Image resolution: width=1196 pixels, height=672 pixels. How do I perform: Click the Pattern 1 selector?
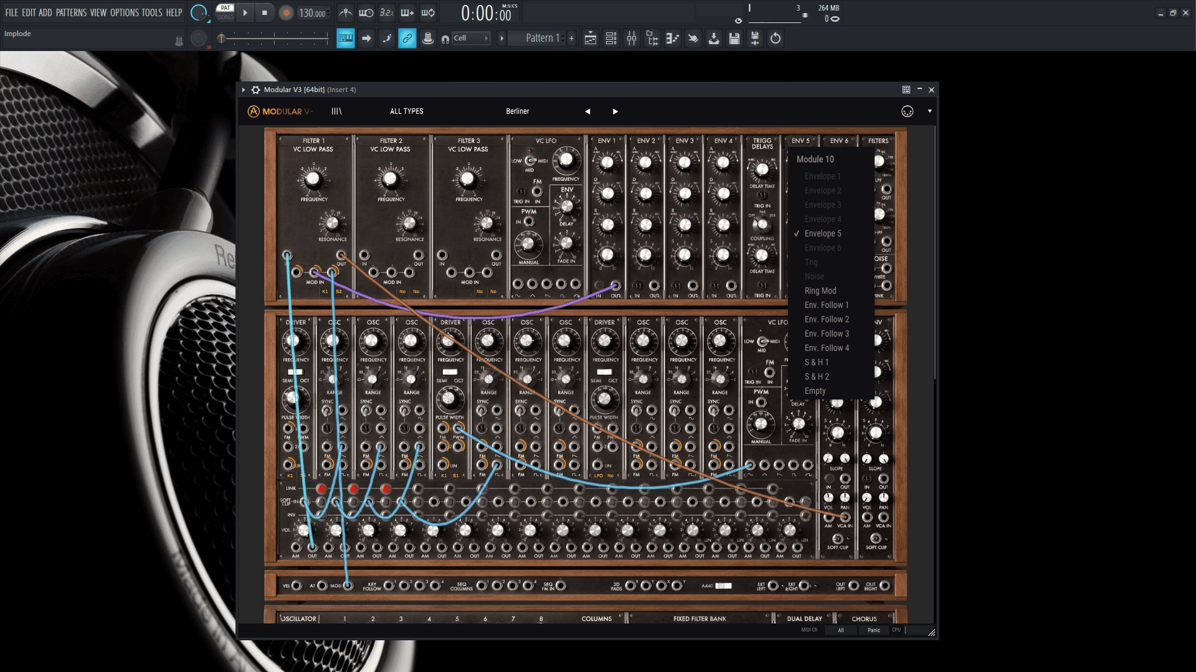(x=537, y=39)
